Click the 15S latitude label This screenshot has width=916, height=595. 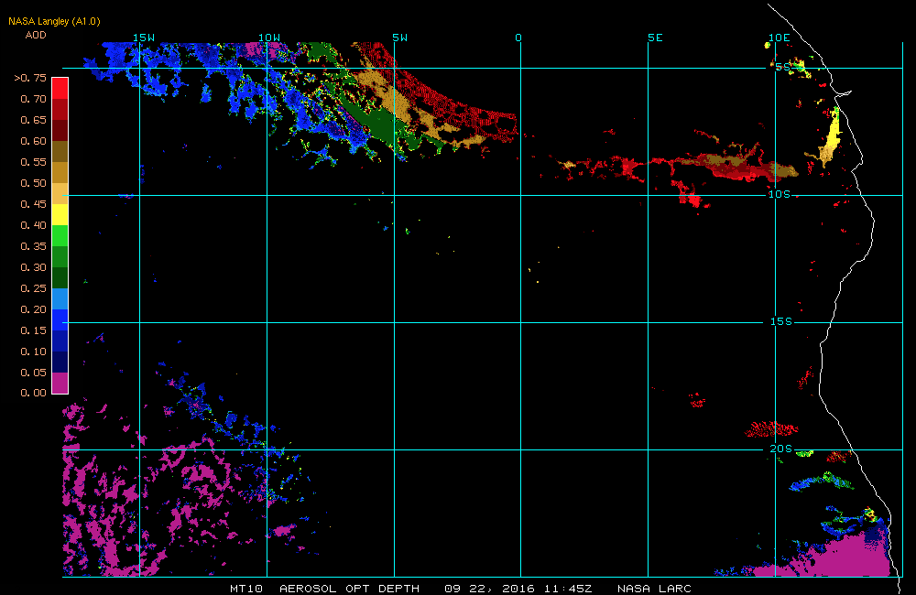click(x=781, y=321)
